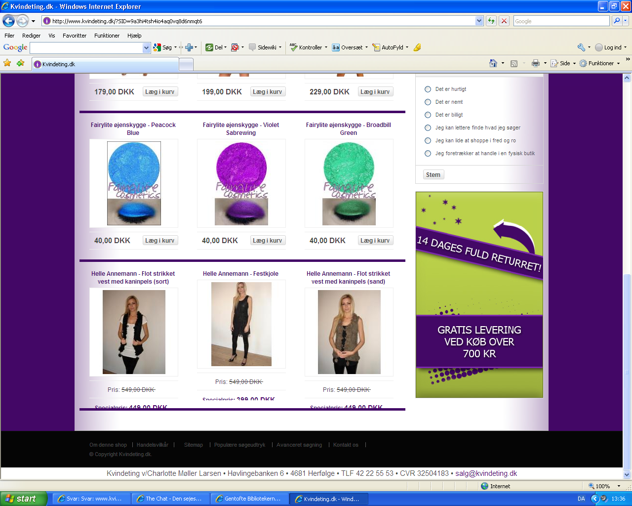The height and width of the screenshot is (506, 632).
Task: Click the Refresh page icon
Action: (491, 21)
